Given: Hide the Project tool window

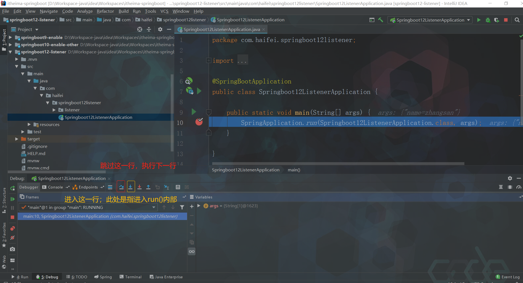Looking at the screenshot, I should pos(169,29).
